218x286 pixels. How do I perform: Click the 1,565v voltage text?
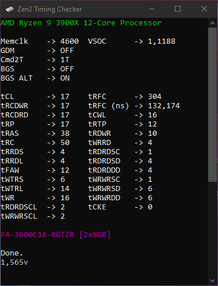(x=14, y=262)
